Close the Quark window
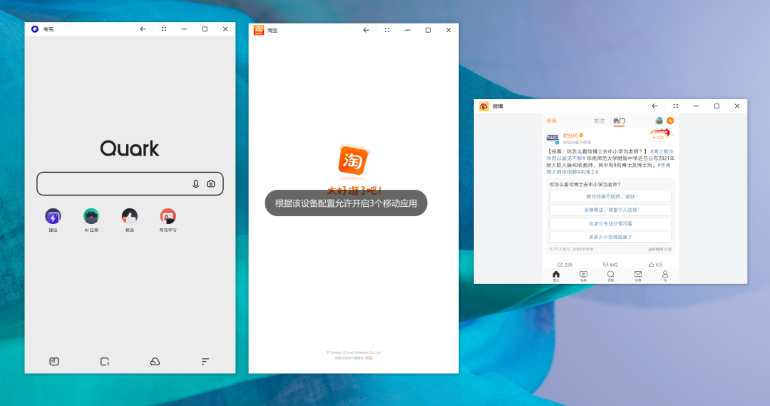Viewport: 770px width, 406px height. [225, 29]
